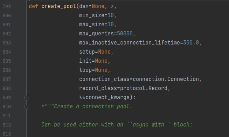Collapse docstring fold marker at line 810
Image resolution: width=229 pixels, height=137 pixels.
coord(26,107)
